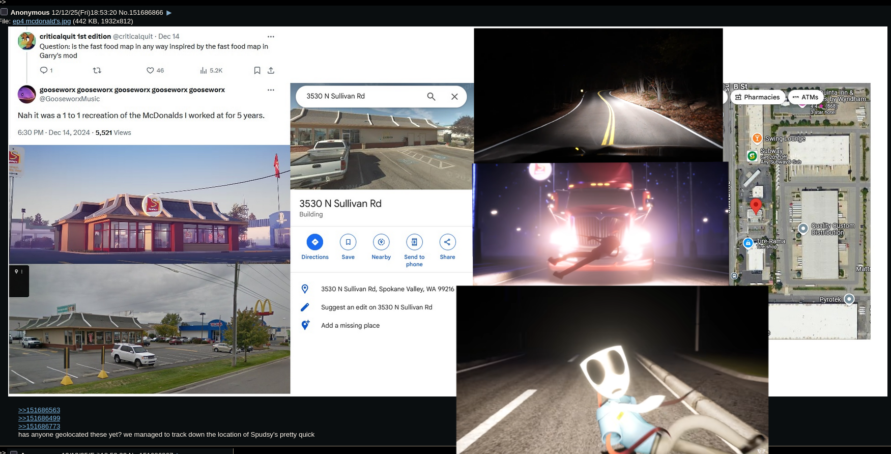The image size is (891, 454).
Task: Open the post menu arrow after No.151686866
Action: (x=169, y=13)
